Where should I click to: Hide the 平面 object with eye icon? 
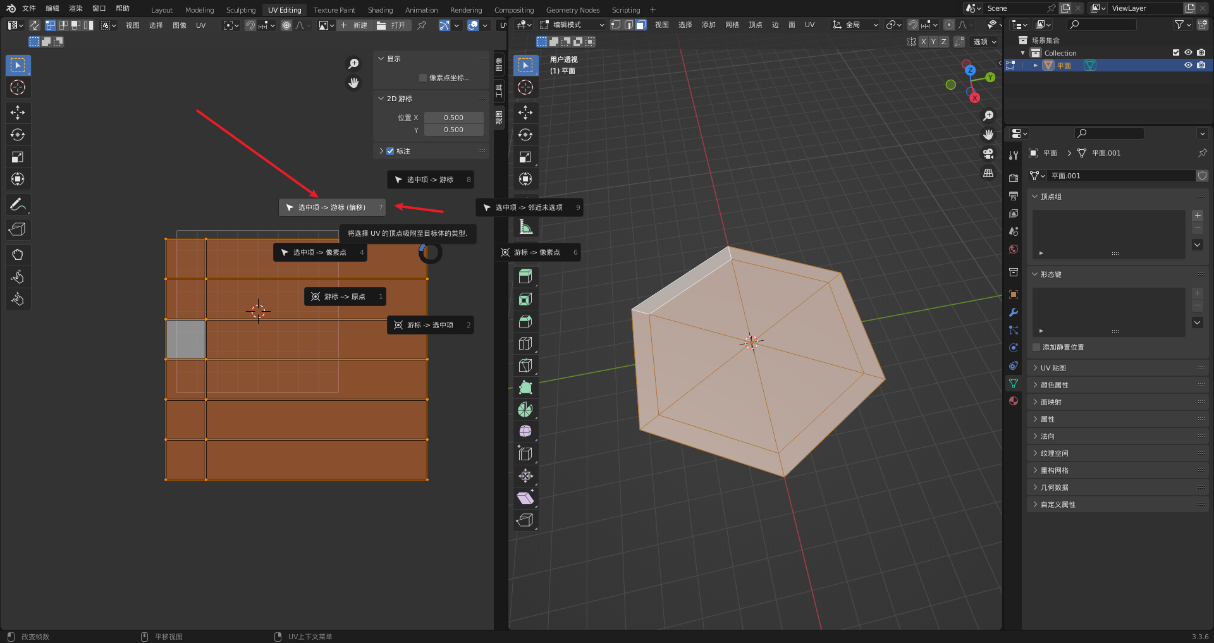point(1188,65)
